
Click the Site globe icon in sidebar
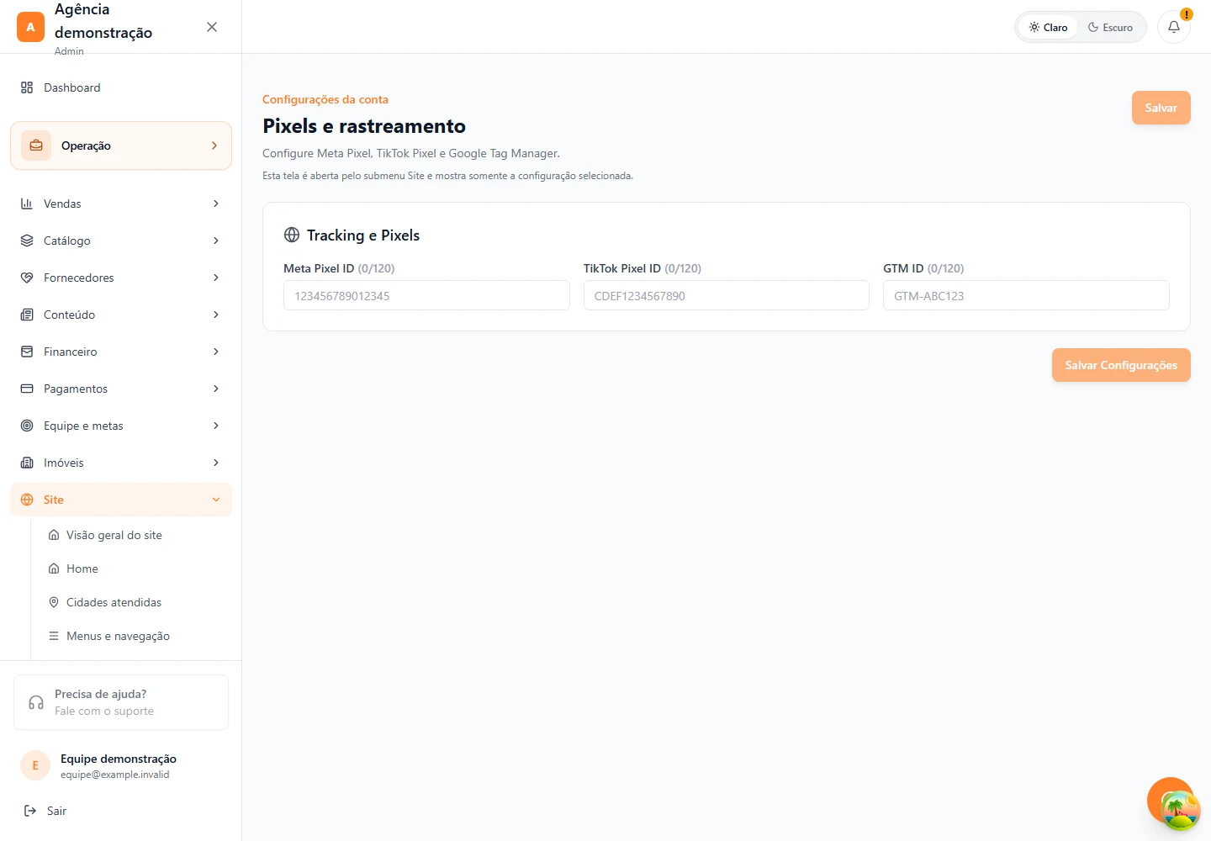coord(27,500)
